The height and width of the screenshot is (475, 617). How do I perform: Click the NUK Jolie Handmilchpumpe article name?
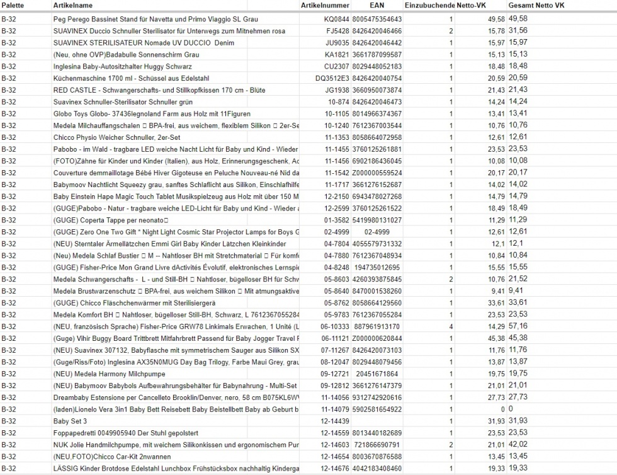coord(176,445)
